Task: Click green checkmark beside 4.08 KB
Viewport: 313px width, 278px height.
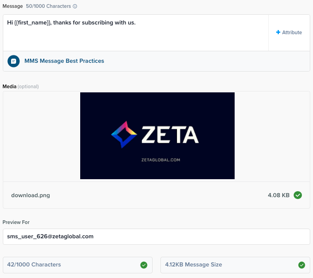Action: 298,195
